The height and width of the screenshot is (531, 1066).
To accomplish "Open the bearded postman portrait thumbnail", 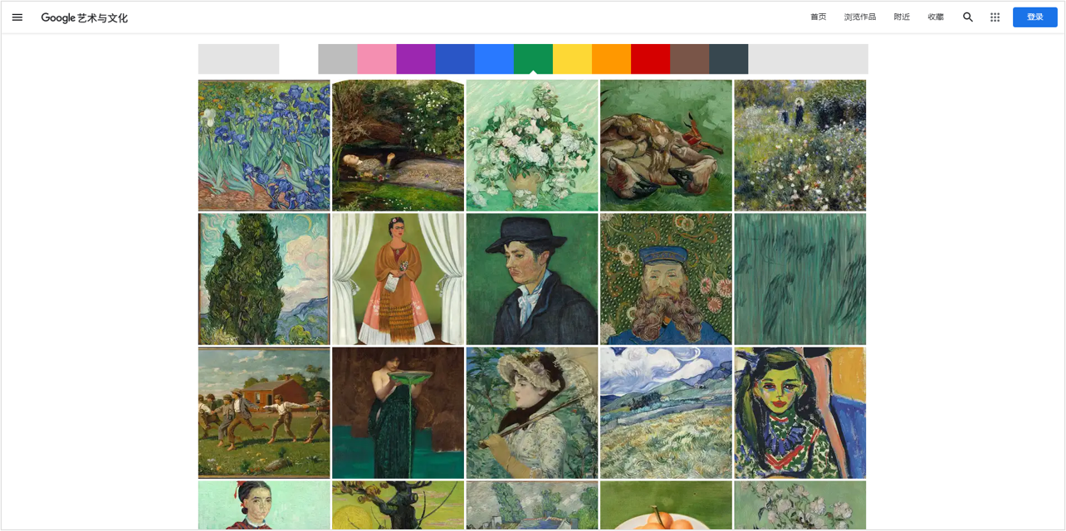I will coord(666,279).
